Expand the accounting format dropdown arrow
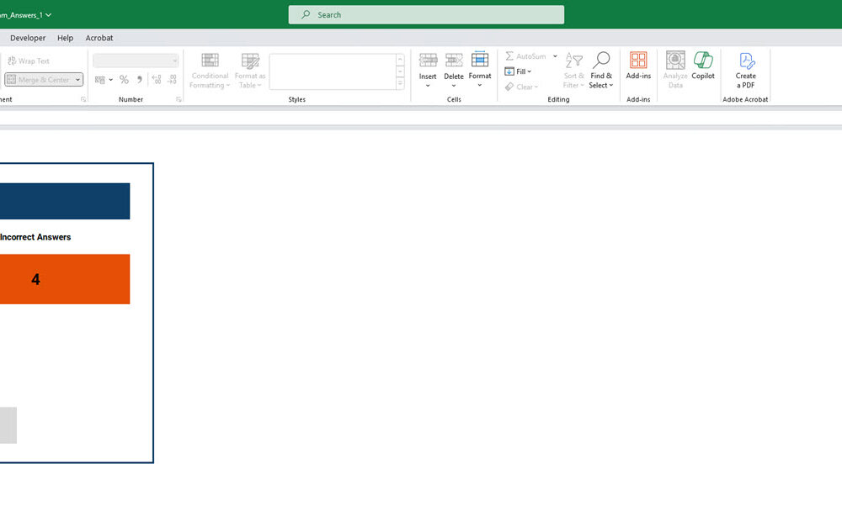Viewport: 842px width, 506px height. [110, 80]
